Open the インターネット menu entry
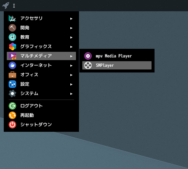Viewport: 188px width, 169px height. click(41, 65)
